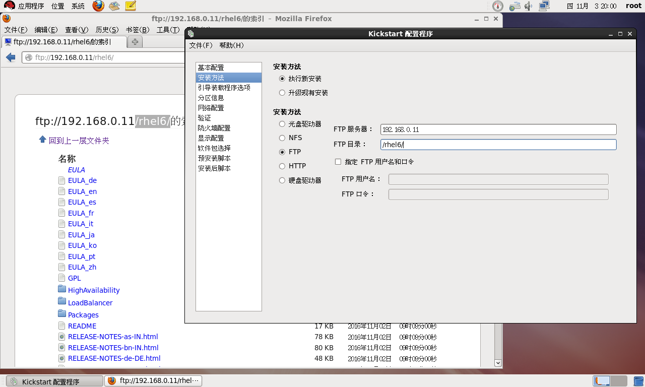Select 基本配置 in Kickstart sidebar
The image size is (645, 387).
(228, 68)
